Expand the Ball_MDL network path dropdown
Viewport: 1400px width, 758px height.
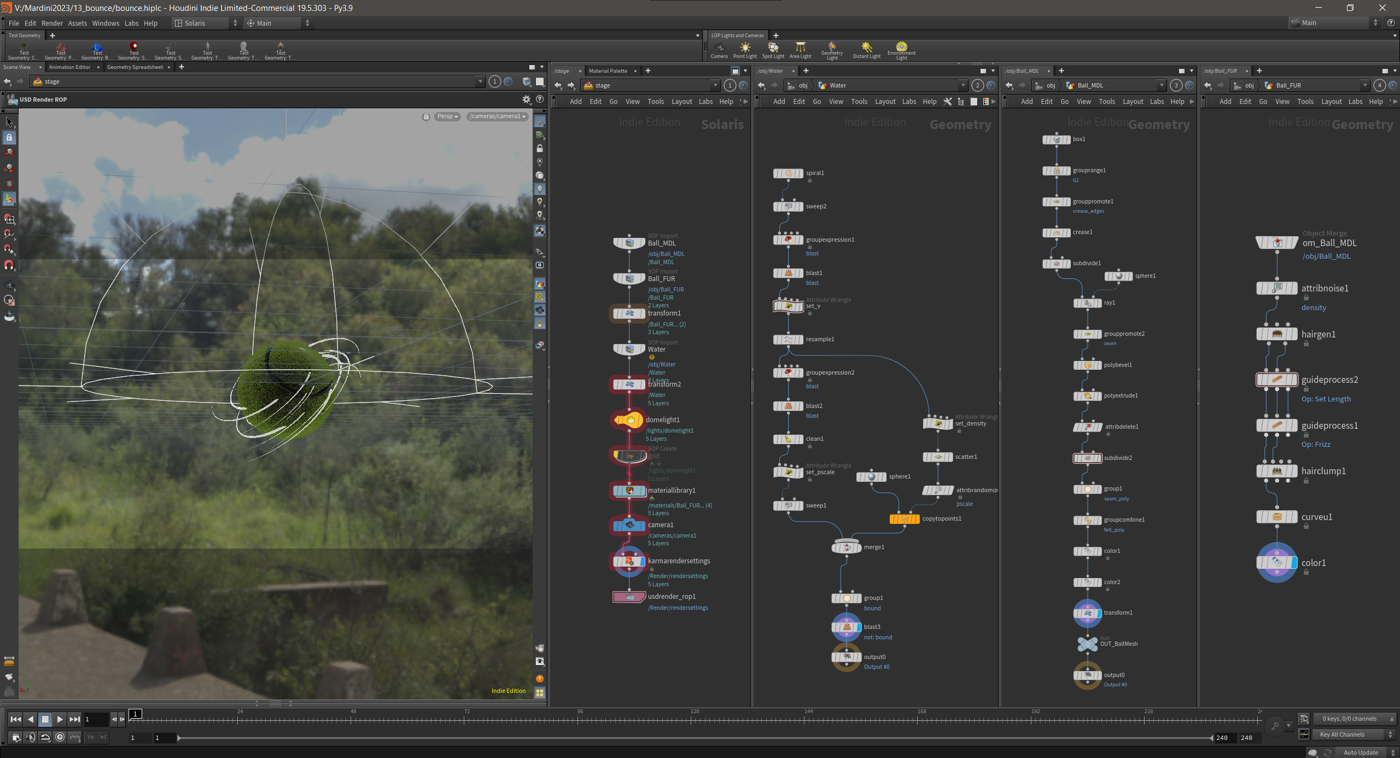[x=1161, y=85]
